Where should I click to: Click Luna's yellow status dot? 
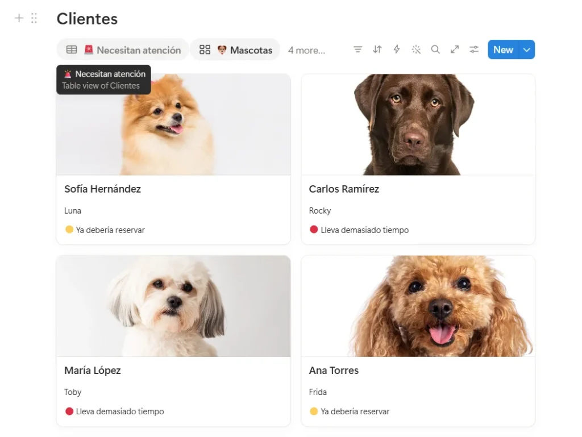coord(69,230)
